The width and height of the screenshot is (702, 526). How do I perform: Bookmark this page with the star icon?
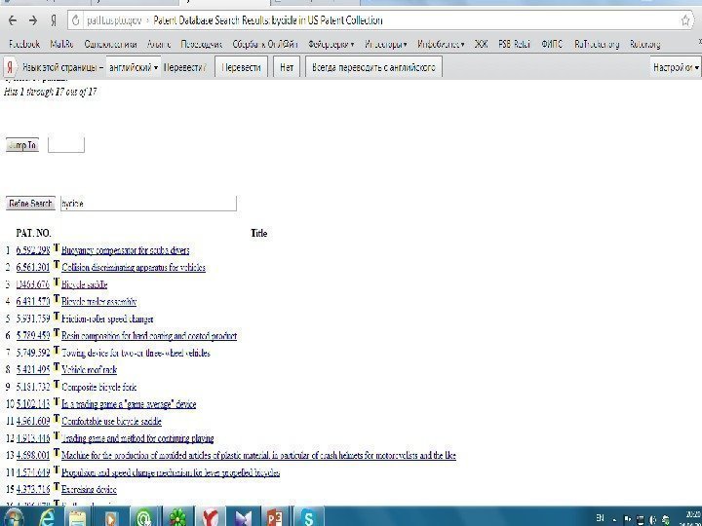685,20
